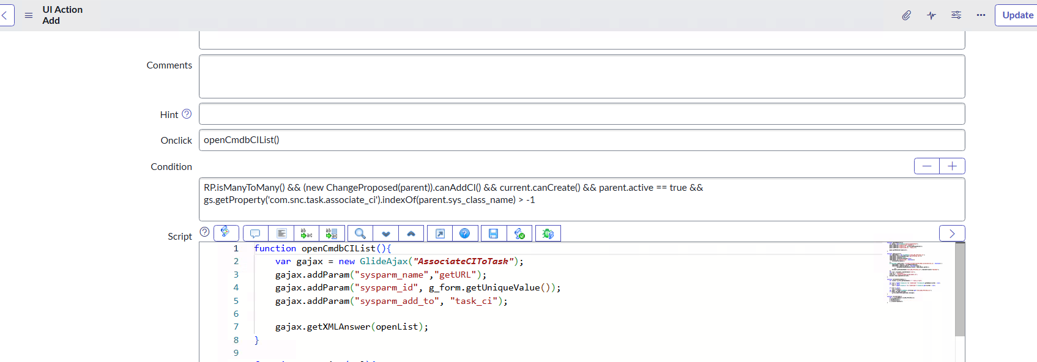Screen dimensions: 1037x362
Task: Jump to next search match arrow
Action: click(386, 234)
